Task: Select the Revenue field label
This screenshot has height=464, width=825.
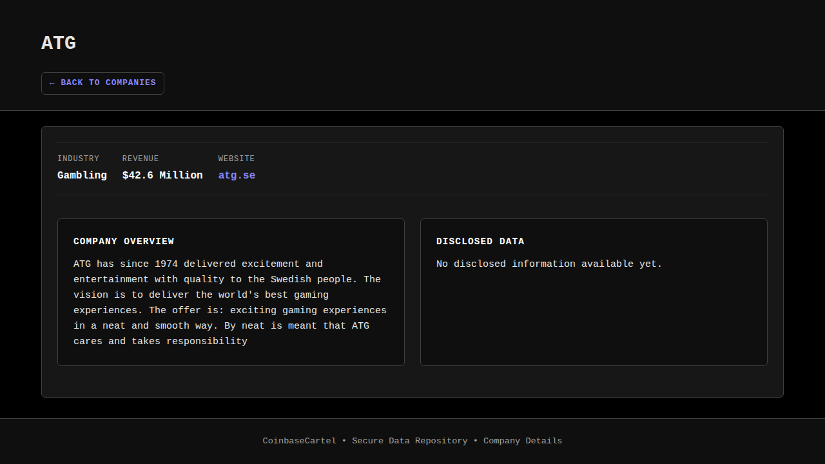Action: [x=141, y=159]
